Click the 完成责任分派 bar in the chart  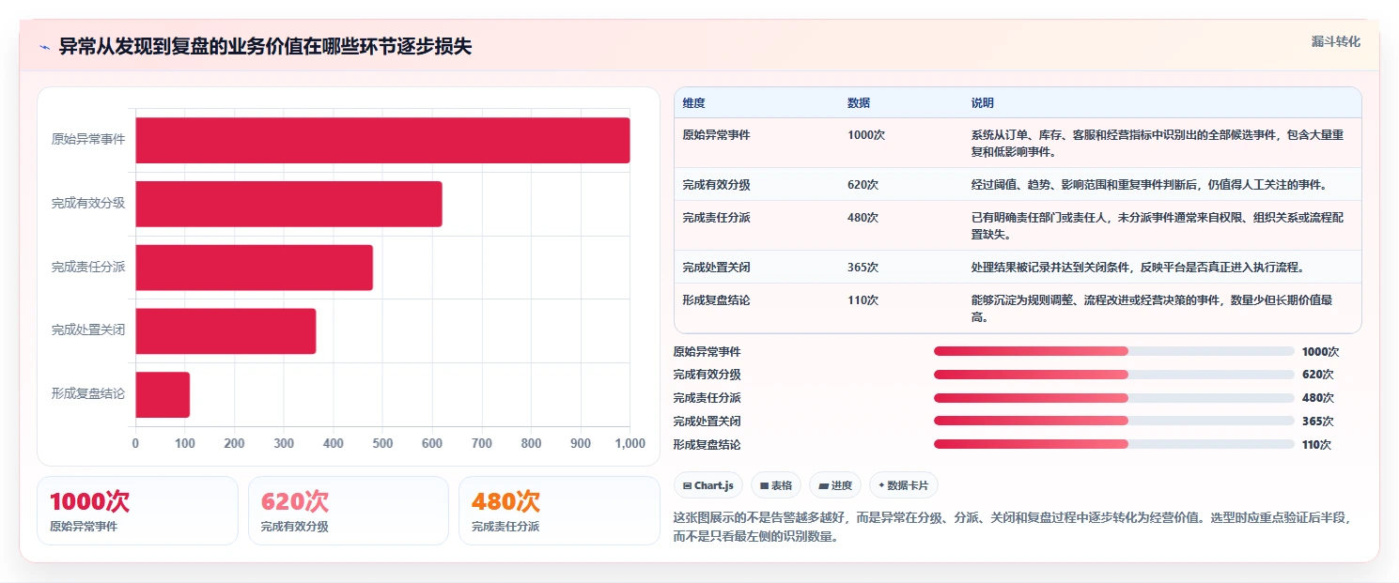pyautogui.click(x=254, y=268)
